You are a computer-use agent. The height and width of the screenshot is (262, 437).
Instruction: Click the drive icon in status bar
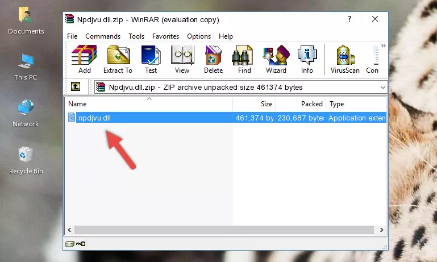(70, 244)
